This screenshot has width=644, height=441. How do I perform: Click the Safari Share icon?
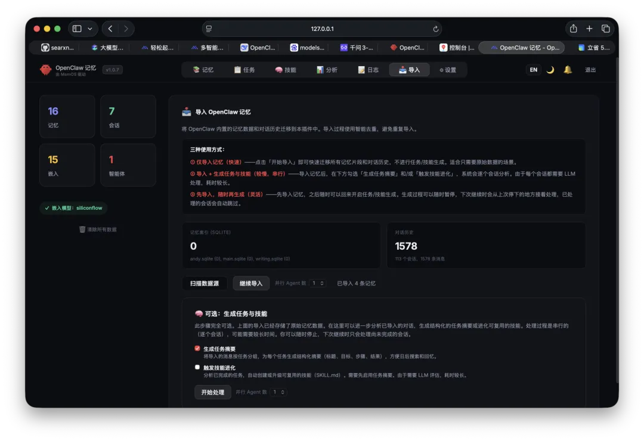pyautogui.click(x=574, y=29)
